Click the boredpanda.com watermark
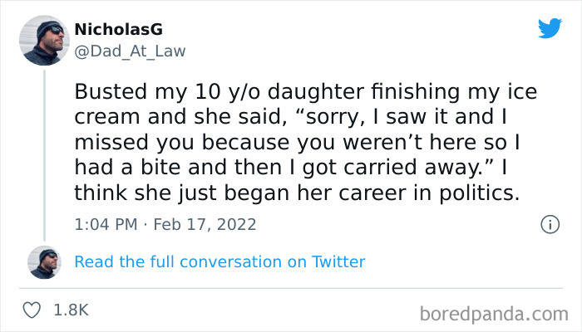The image size is (582, 332). [495, 313]
